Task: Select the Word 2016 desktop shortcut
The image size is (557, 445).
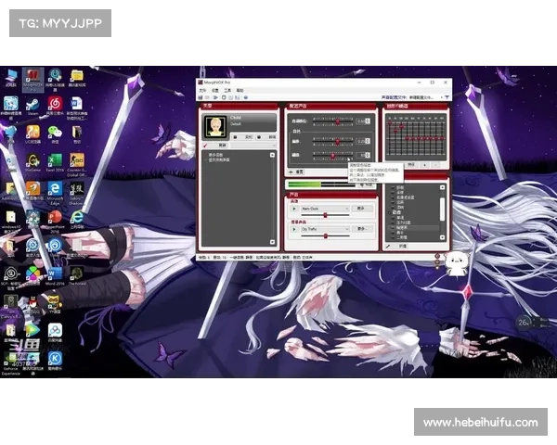Action: [55, 276]
